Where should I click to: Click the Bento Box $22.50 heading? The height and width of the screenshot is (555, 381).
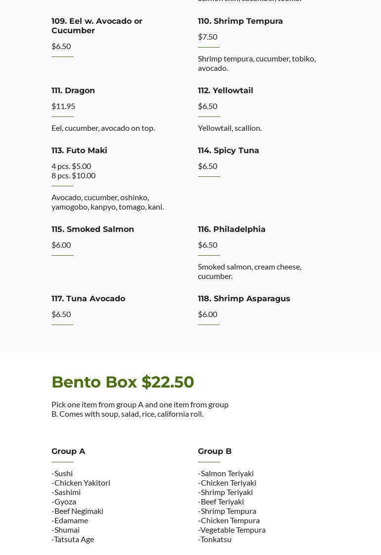click(x=123, y=382)
